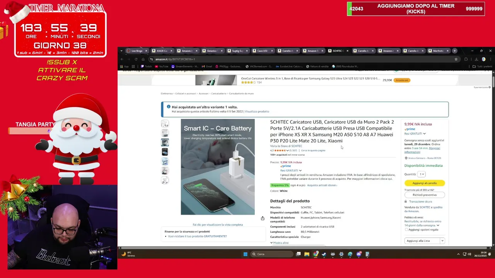Click Aggiungi alla Lista button

pyautogui.click(x=422, y=241)
